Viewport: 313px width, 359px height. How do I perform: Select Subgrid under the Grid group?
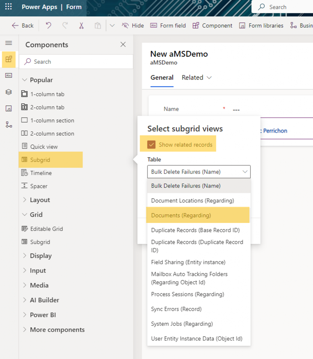tap(36, 242)
